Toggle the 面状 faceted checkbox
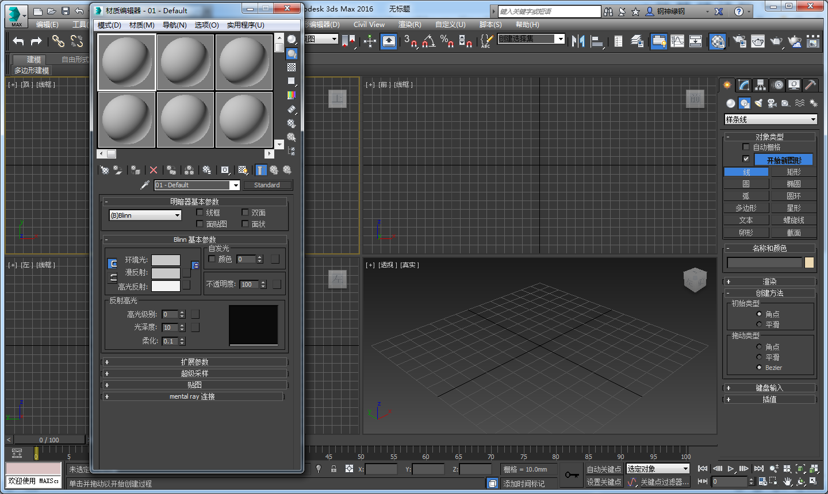This screenshot has height=494, width=828. coord(245,224)
